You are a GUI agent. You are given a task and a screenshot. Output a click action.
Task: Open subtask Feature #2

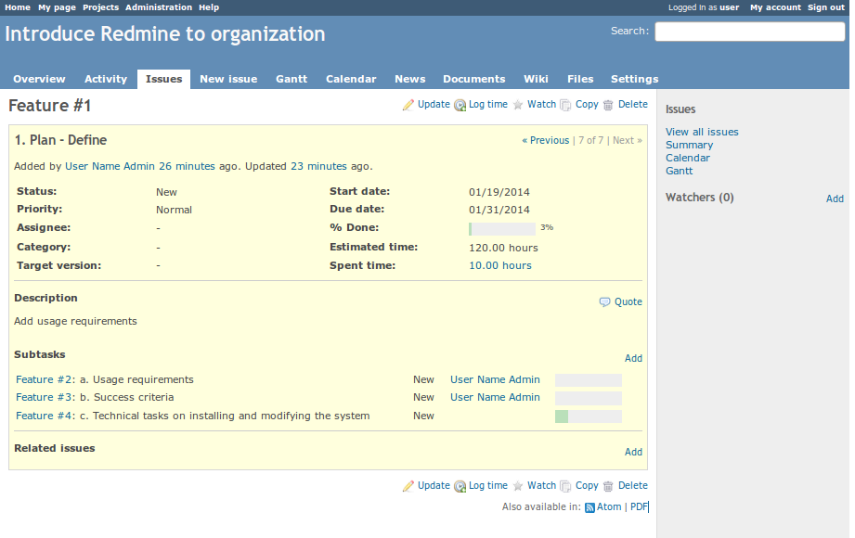[x=44, y=379]
